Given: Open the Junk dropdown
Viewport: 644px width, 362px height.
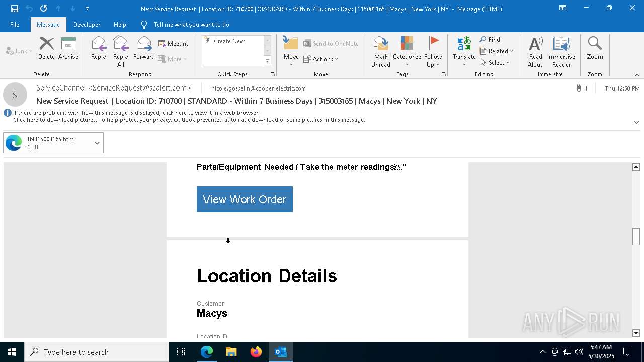Looking at the screenshot, I should point(19,51).
